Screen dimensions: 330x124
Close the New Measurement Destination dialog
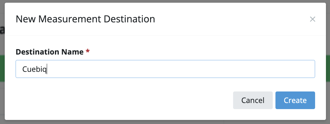312,19
